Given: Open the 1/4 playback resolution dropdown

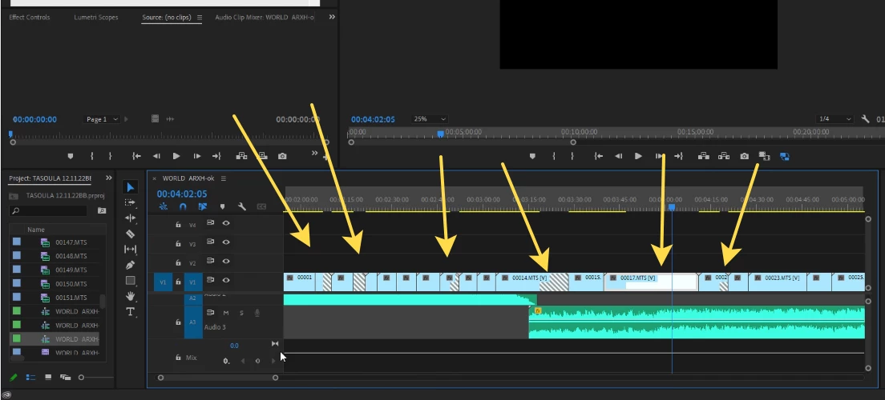Looking at the screenshot, I should tap(834, 119).
